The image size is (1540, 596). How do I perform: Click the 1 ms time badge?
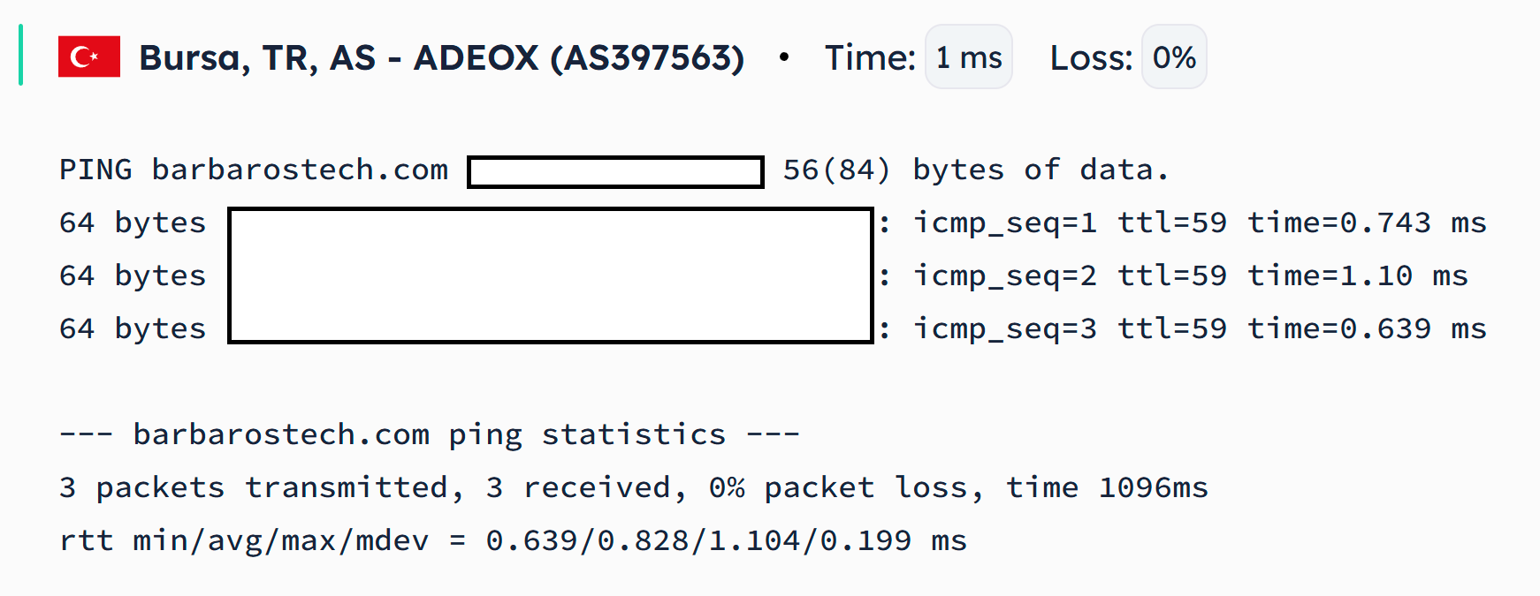[x=969, y=57]
